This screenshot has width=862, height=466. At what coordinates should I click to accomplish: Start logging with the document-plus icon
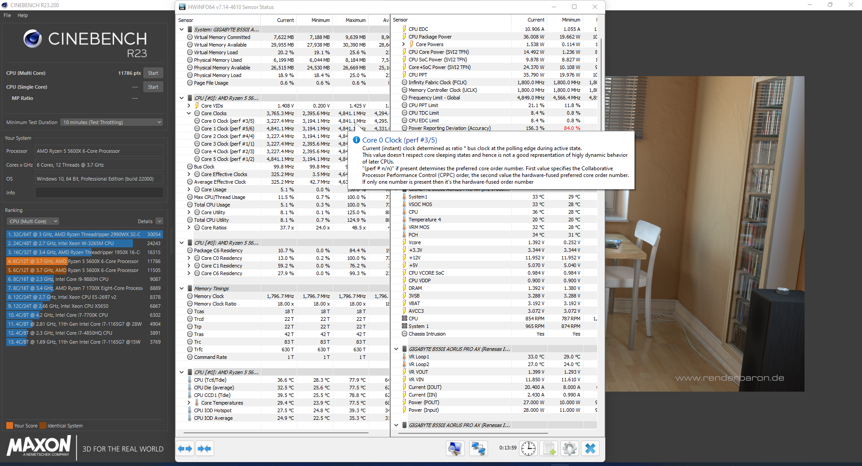tap(549, 449)
